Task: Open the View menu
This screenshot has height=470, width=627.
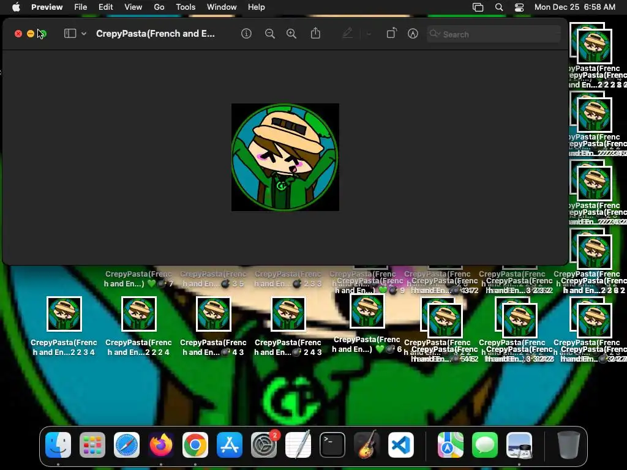Action: click(x=133, y=7)
